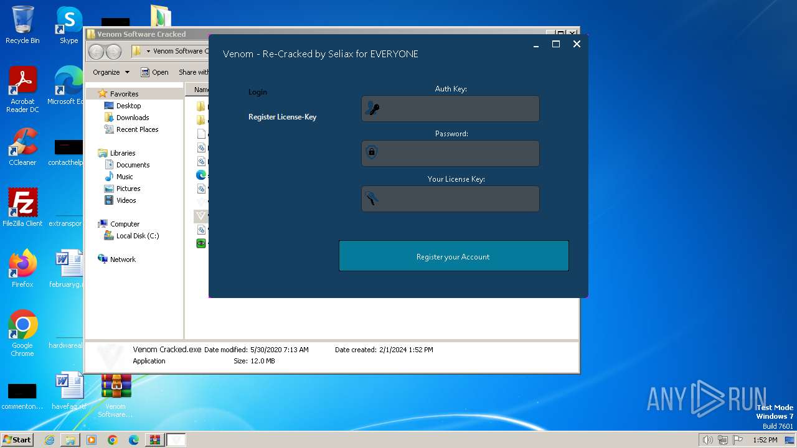The height and width of the screenshot is (448, 797).
Task: Open Recent Places in Explorer sidebar
Action: pyautogui.click(x=137, y=129)
